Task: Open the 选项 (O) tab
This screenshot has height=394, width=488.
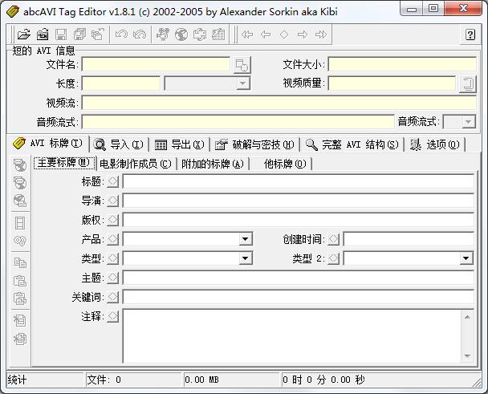Action: coord(435,144)
